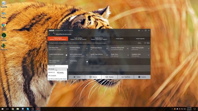The height and width of the screenshot is (111, 198).
Task: Choose Use AMD pre-defined profile option
Action: 58,79
